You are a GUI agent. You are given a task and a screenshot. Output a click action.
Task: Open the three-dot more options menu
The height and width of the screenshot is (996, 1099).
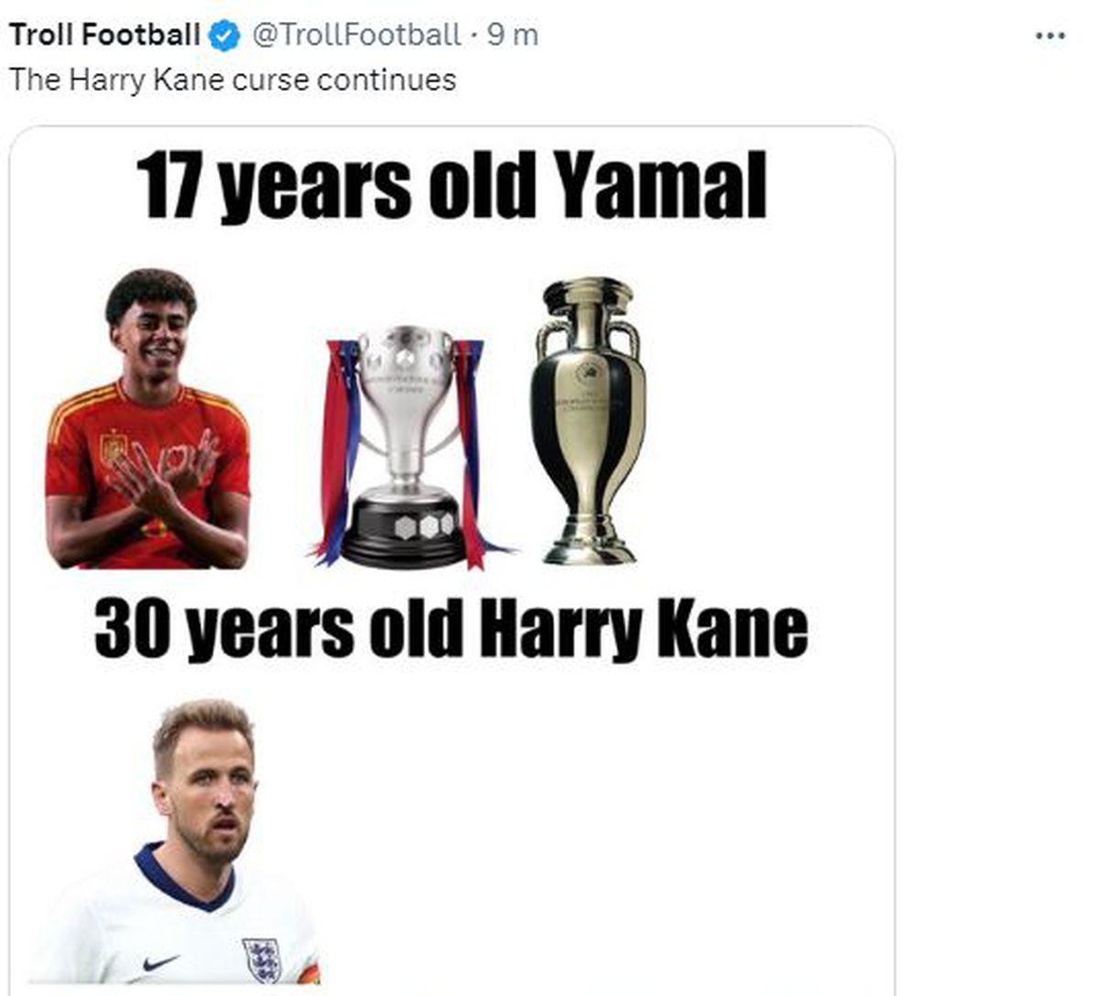[x=1050, y=36]
